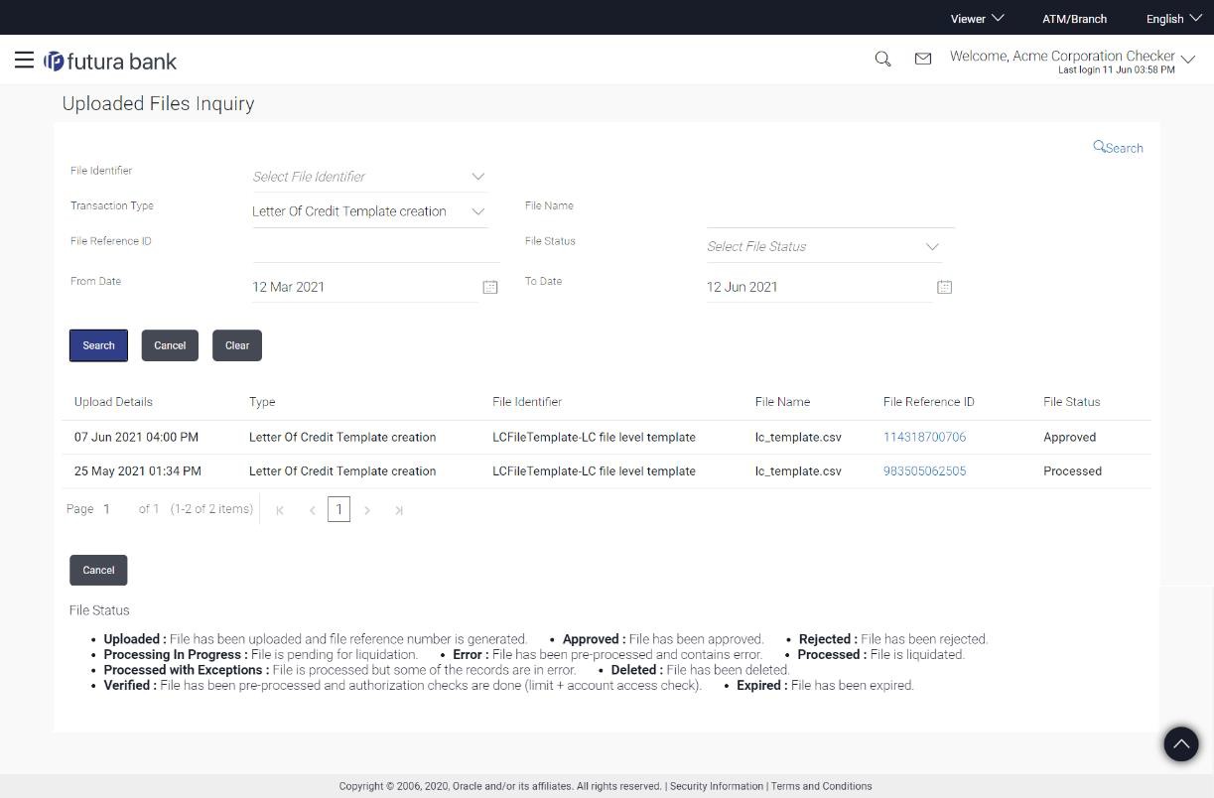Viewport: 1214px width, 798px height.
Task: Click the Processing In Progress legend entry
Action: 260,655
